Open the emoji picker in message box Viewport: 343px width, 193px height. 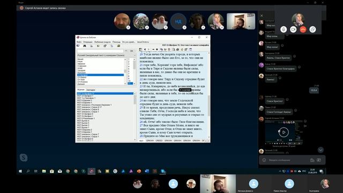coord(264,160)
